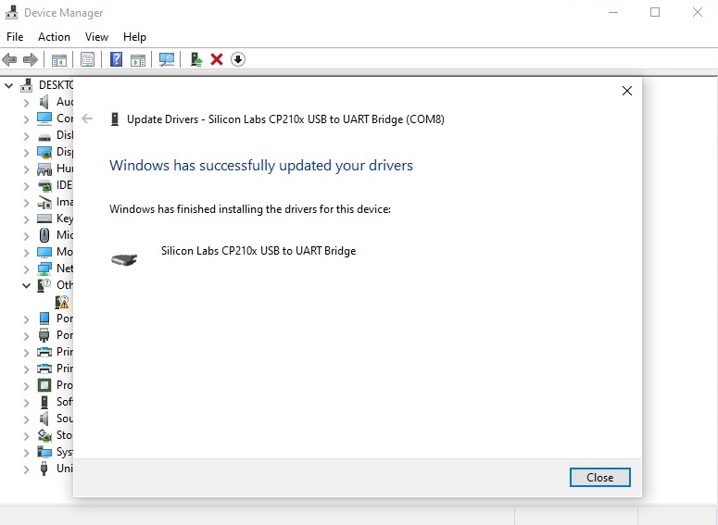Screen dimensions: 718x525
Task: Collapse the Oth (Other devices) category
Action: point(27,285)
